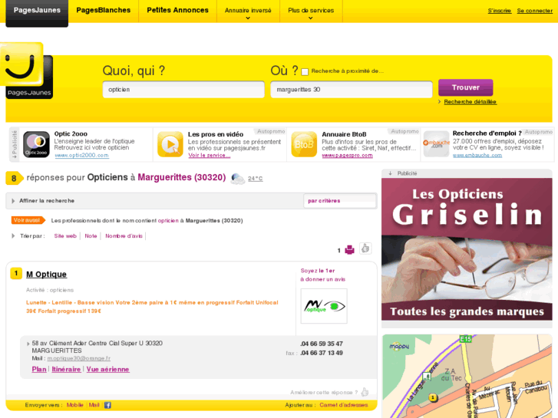This screenshot has width=558, height=418.
Task: Click the Mappy map view
Action: tap(467, 377)
